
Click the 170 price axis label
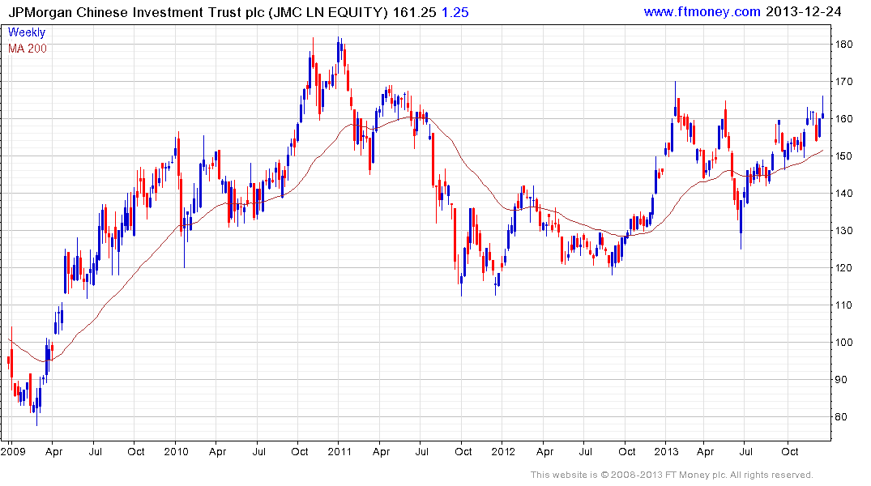pyautogui.click(x=843, y=82)
